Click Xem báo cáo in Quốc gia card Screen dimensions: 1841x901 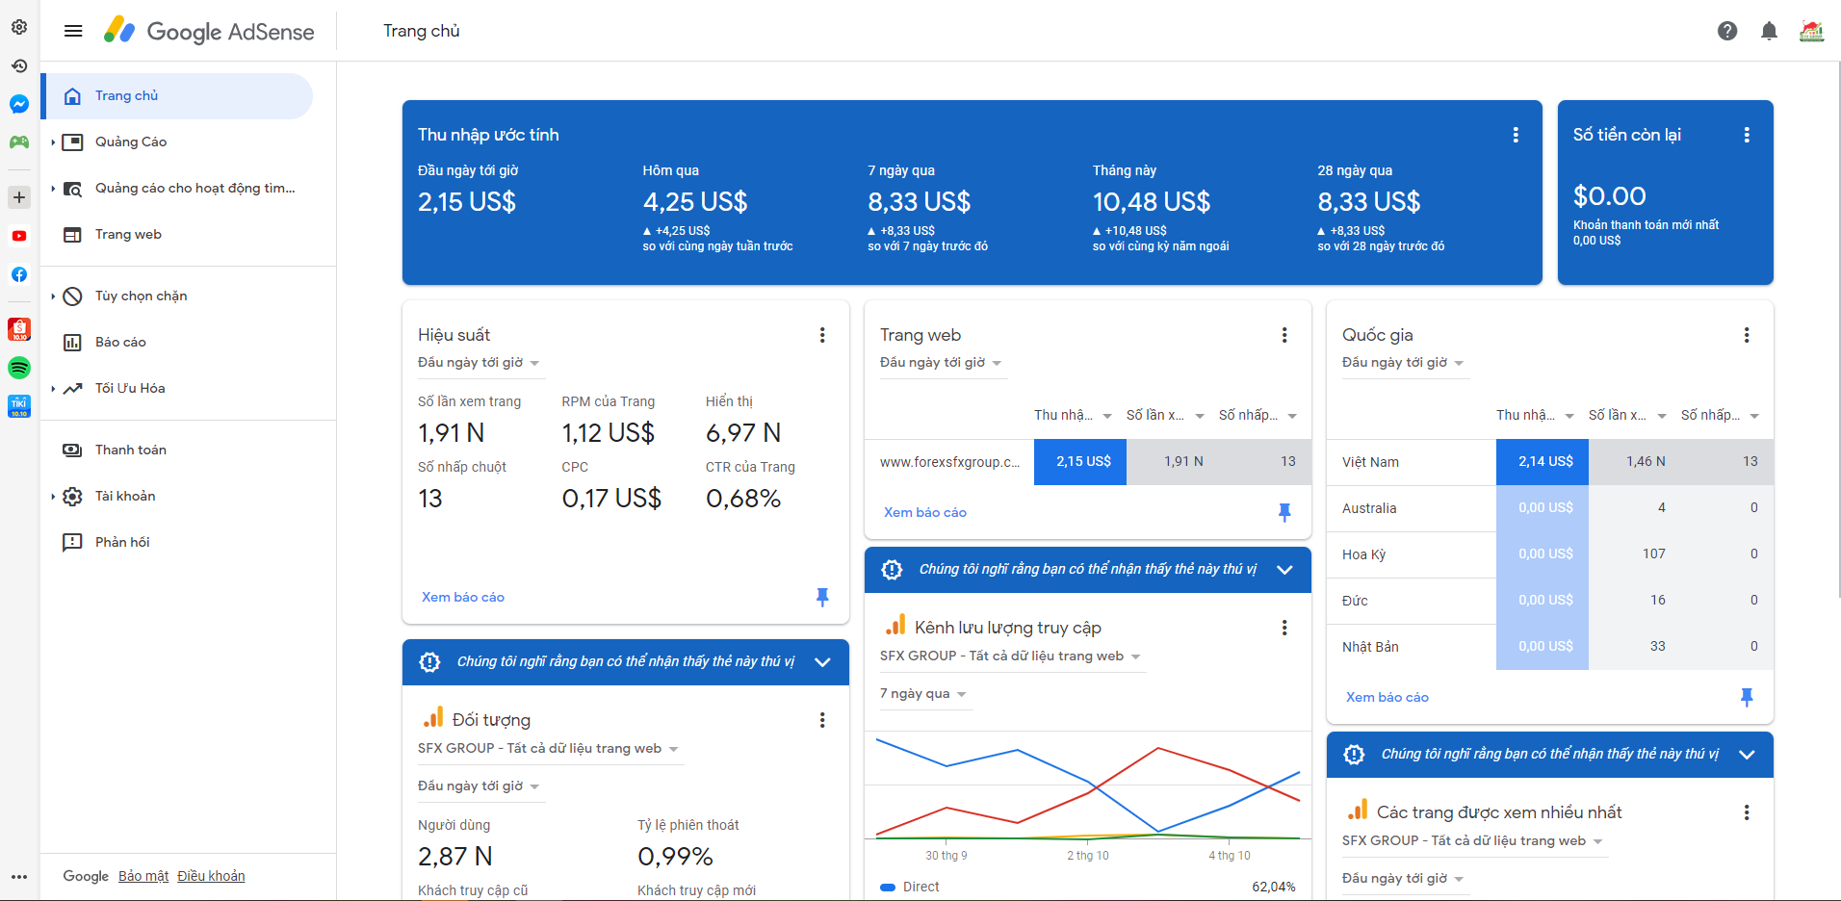(1387, 698)
